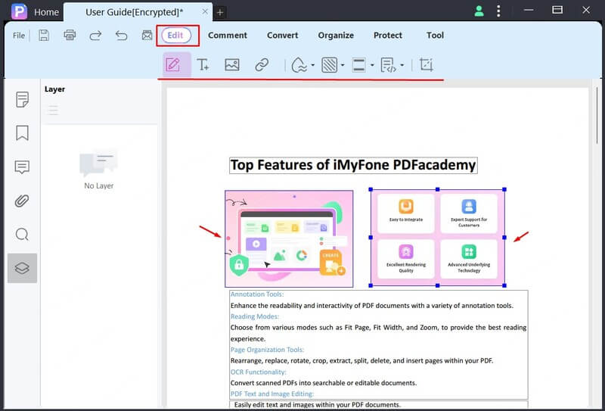Click the 'Page Organization Tools:' heading text
The image size is (605, 411).
267,350
